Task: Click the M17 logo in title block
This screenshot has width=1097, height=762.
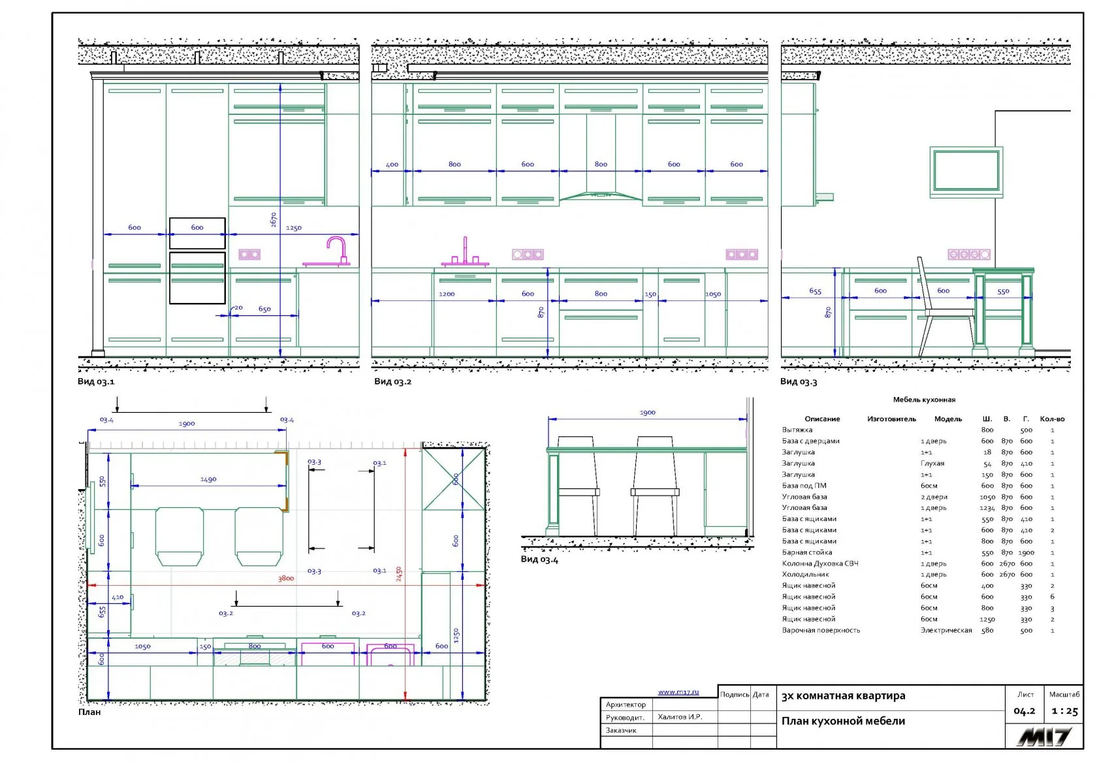Action: (1043, 737)
